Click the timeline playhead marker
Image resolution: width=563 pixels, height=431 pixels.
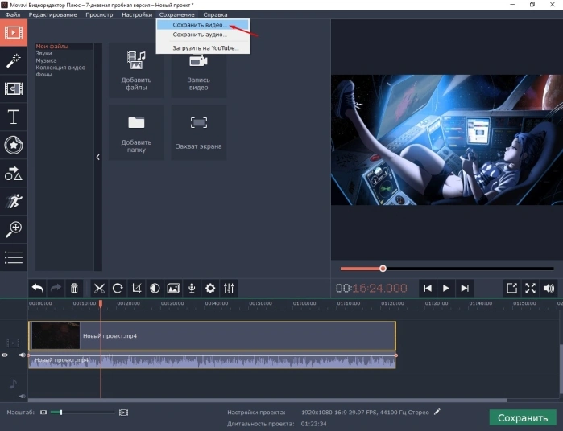tap(101, 304)
